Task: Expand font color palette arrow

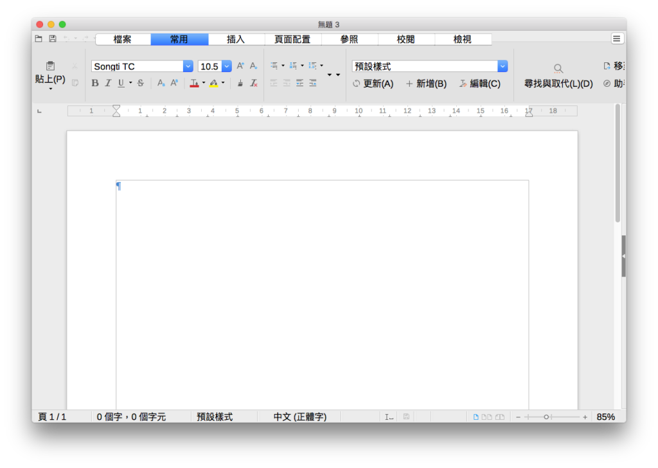Action: [204, 83]
